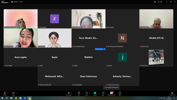177x100 pixels.
Task: Click Leave room button
Action: click(173, 94)
